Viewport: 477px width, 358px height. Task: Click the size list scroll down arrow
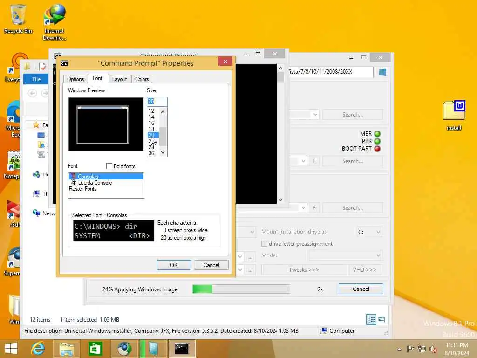coord(163,152)
